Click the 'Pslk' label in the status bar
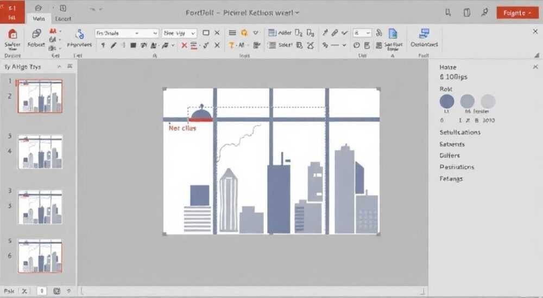The width and height of the screenshot is (543, 298). point(9,291)
